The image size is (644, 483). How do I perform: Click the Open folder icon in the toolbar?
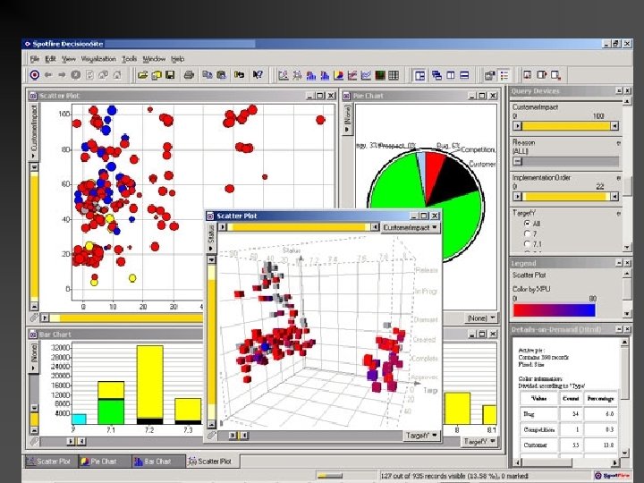point(142,75)
